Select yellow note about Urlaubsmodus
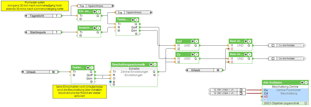The width and height of the screenshot is (311, 107). [x=80, y=92]
